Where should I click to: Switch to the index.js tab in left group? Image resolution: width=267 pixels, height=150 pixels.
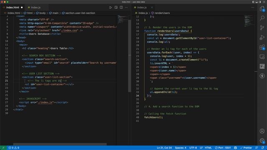point(36,7)
